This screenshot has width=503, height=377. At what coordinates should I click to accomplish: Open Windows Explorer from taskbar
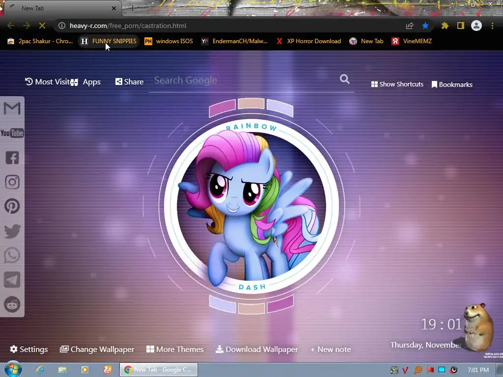point(62,370)
